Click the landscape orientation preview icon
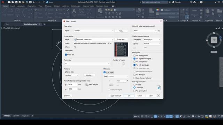Screen dimensions: 223x125 click(x=159, y=88)
